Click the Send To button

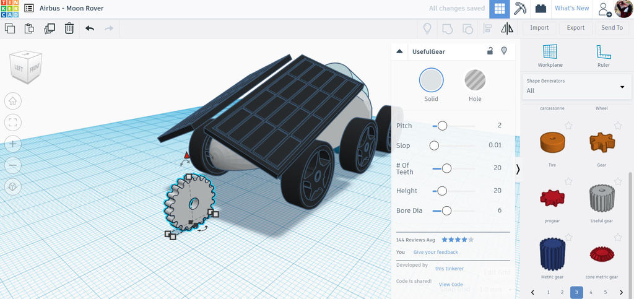612,28
